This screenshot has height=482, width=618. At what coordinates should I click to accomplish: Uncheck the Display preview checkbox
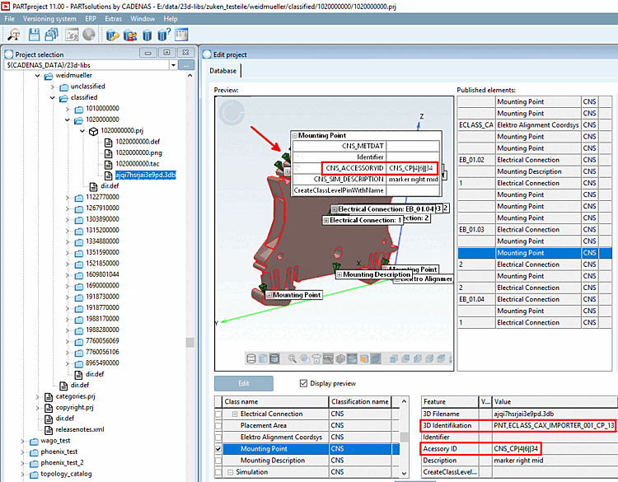point(304,383)
